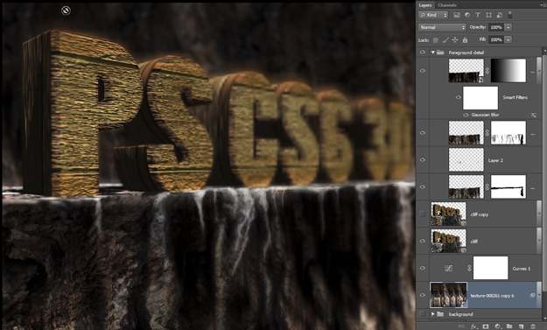
Task: Create a new layer icon
Action: tap(521, 326)
